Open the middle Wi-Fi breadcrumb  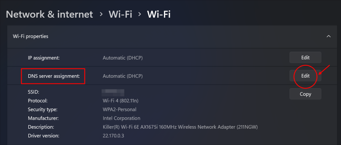click(x=120, y=14)
